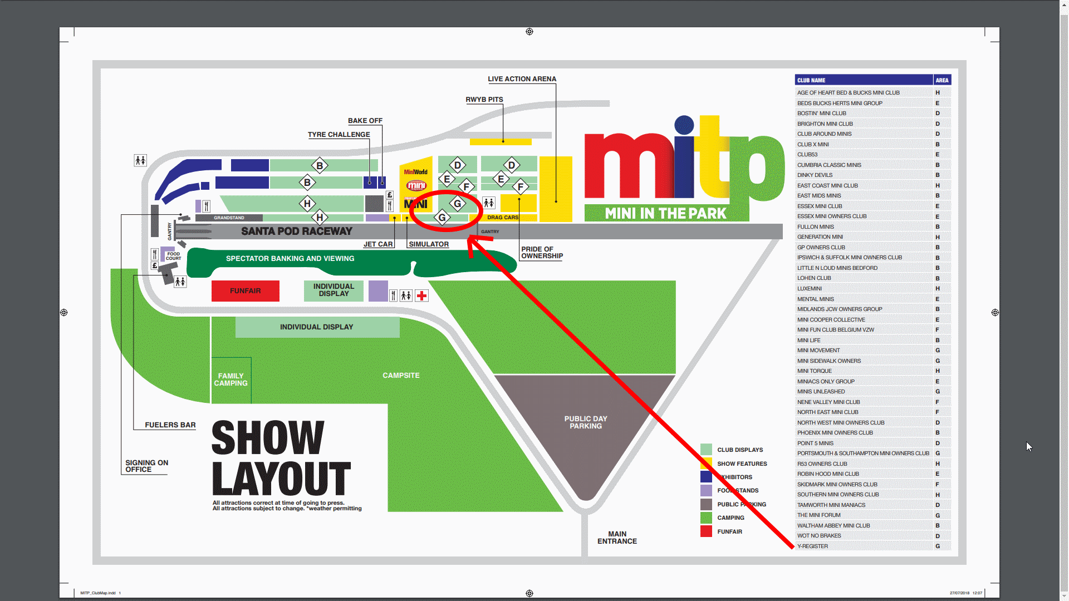
Task: Click the £ cash icon beside MiniWorld stand
Action: 390,195
